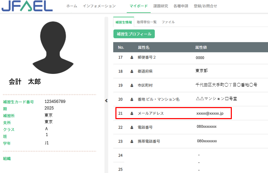Go to 登録/お問合せ page
The image size is (268, 173).
pos(205,6)
